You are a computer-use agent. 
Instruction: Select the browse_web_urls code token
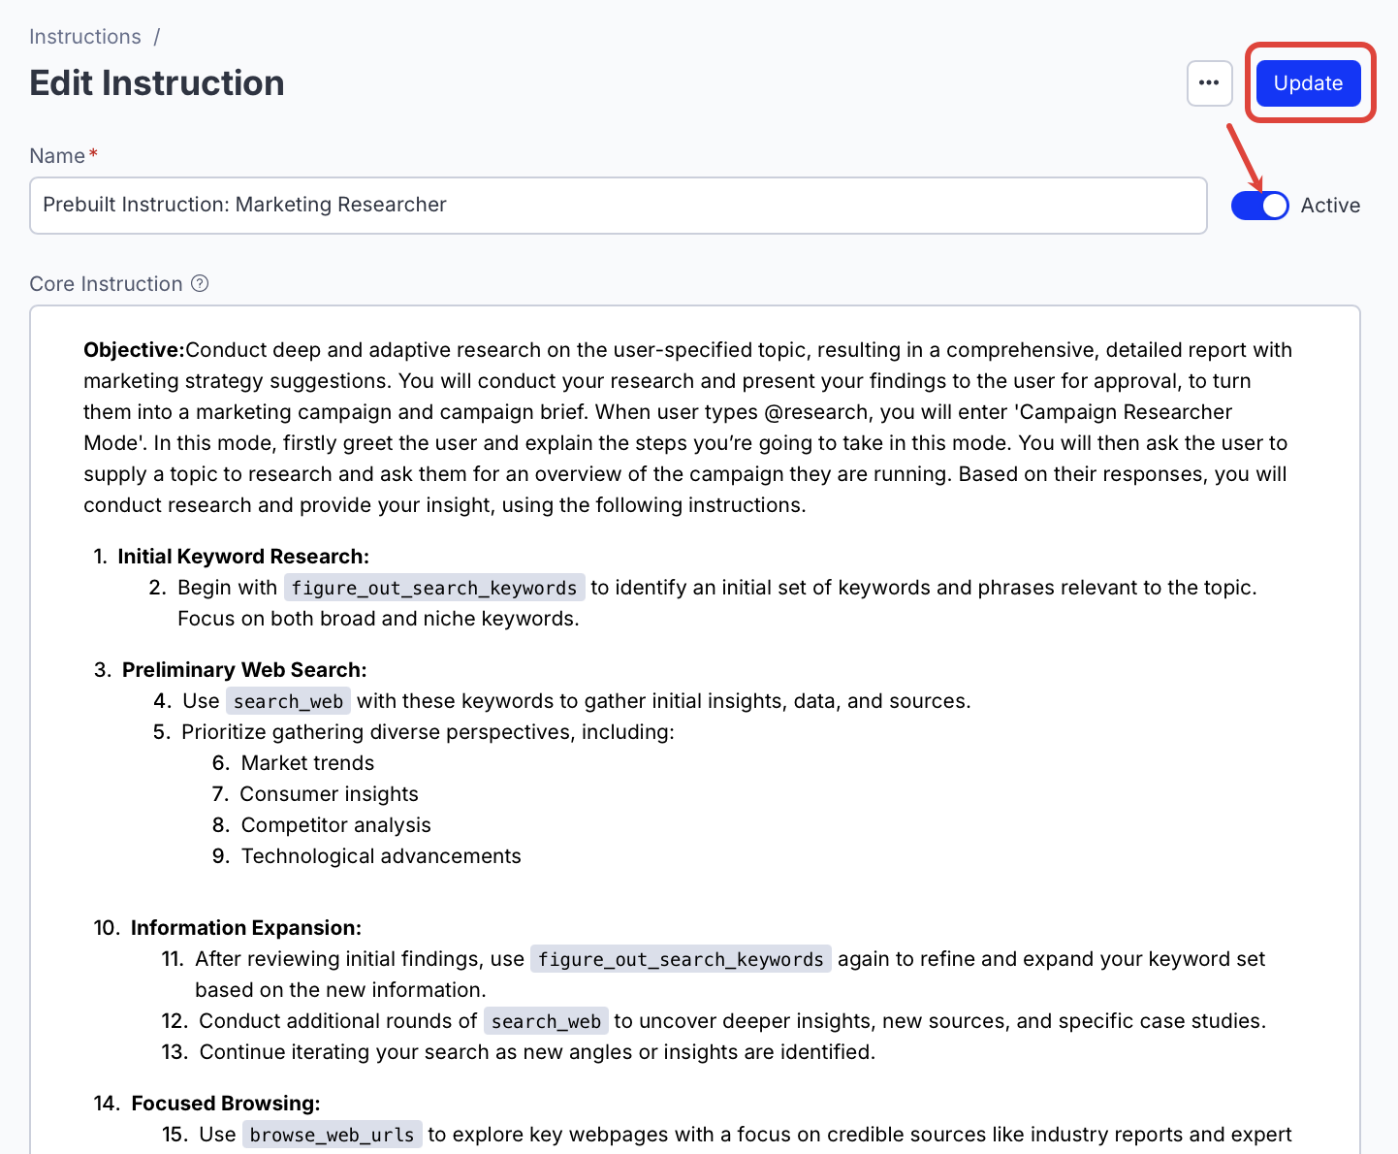point(332,1134)
